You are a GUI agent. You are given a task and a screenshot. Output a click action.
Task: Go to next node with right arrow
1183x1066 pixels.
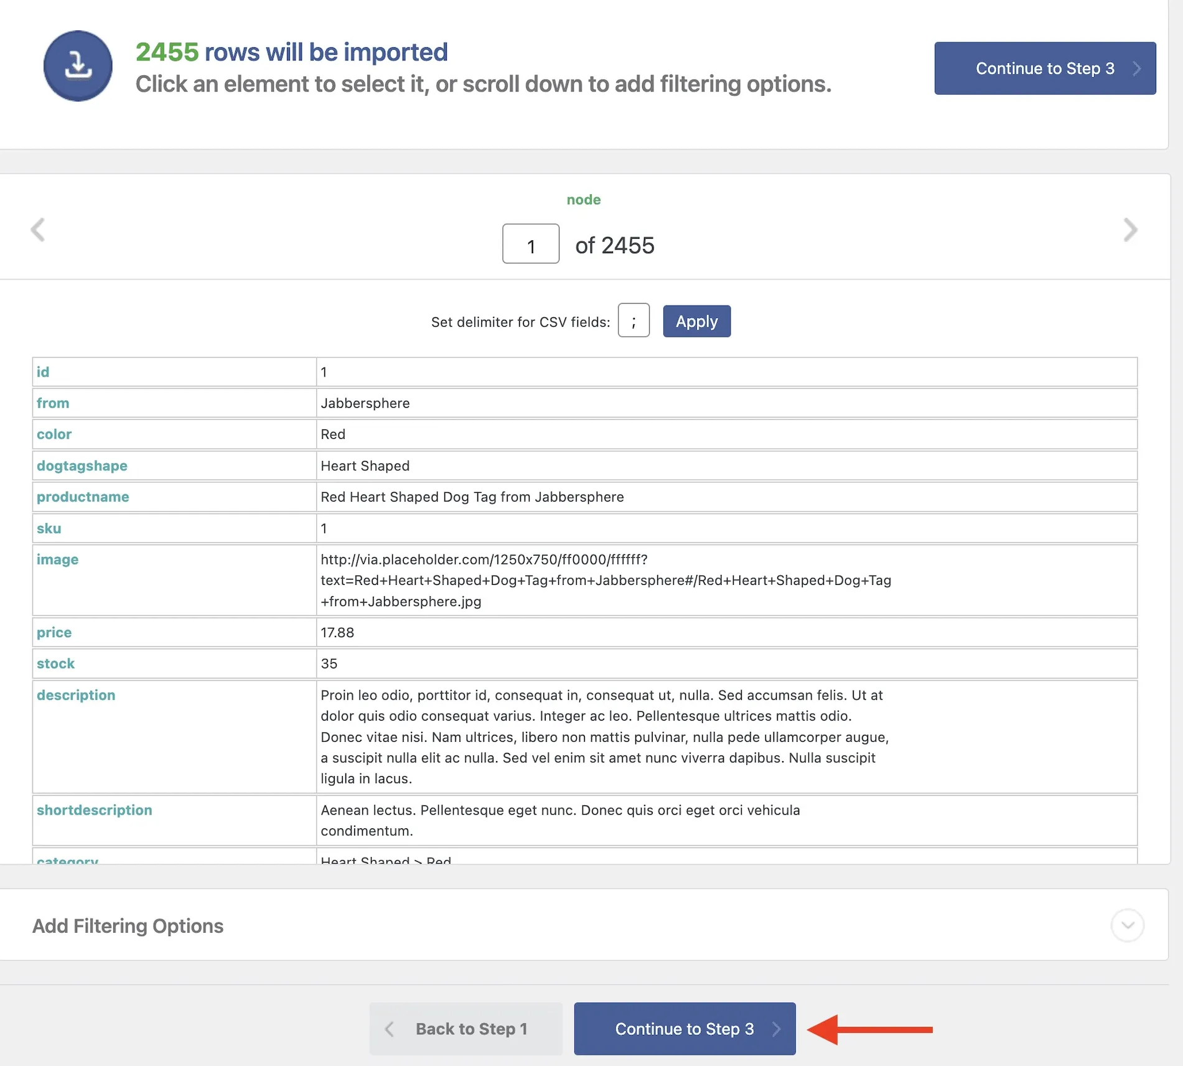click(x=1130, y=230)
